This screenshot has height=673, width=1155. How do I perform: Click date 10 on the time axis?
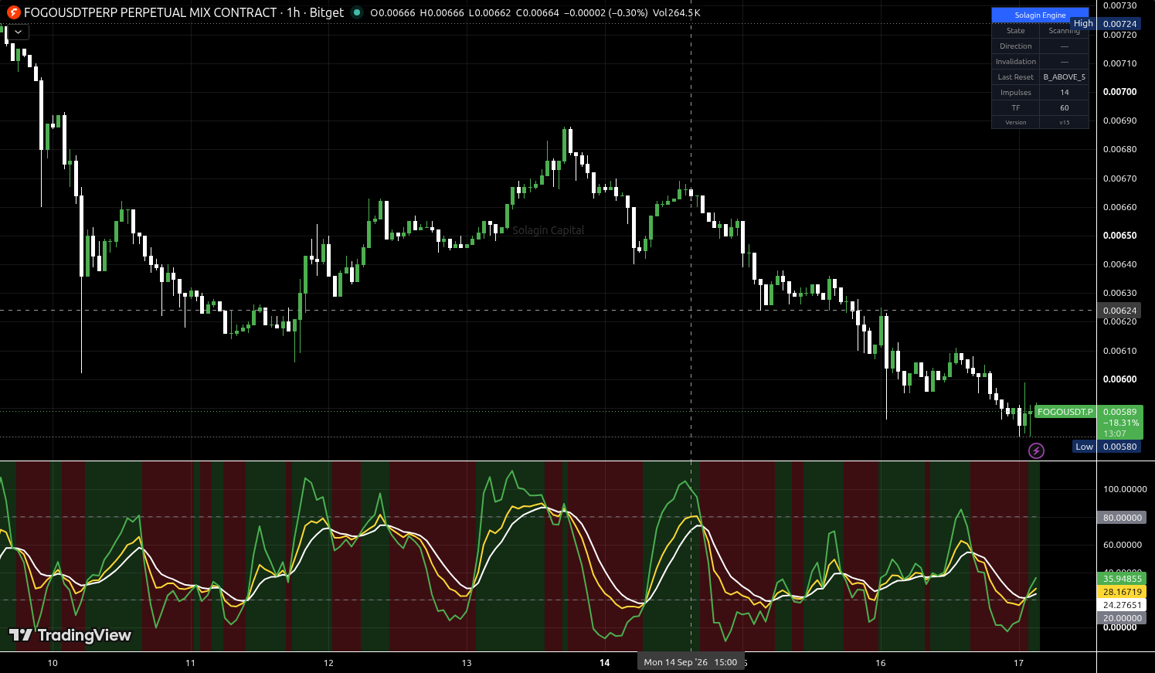(x=53, y=663)
